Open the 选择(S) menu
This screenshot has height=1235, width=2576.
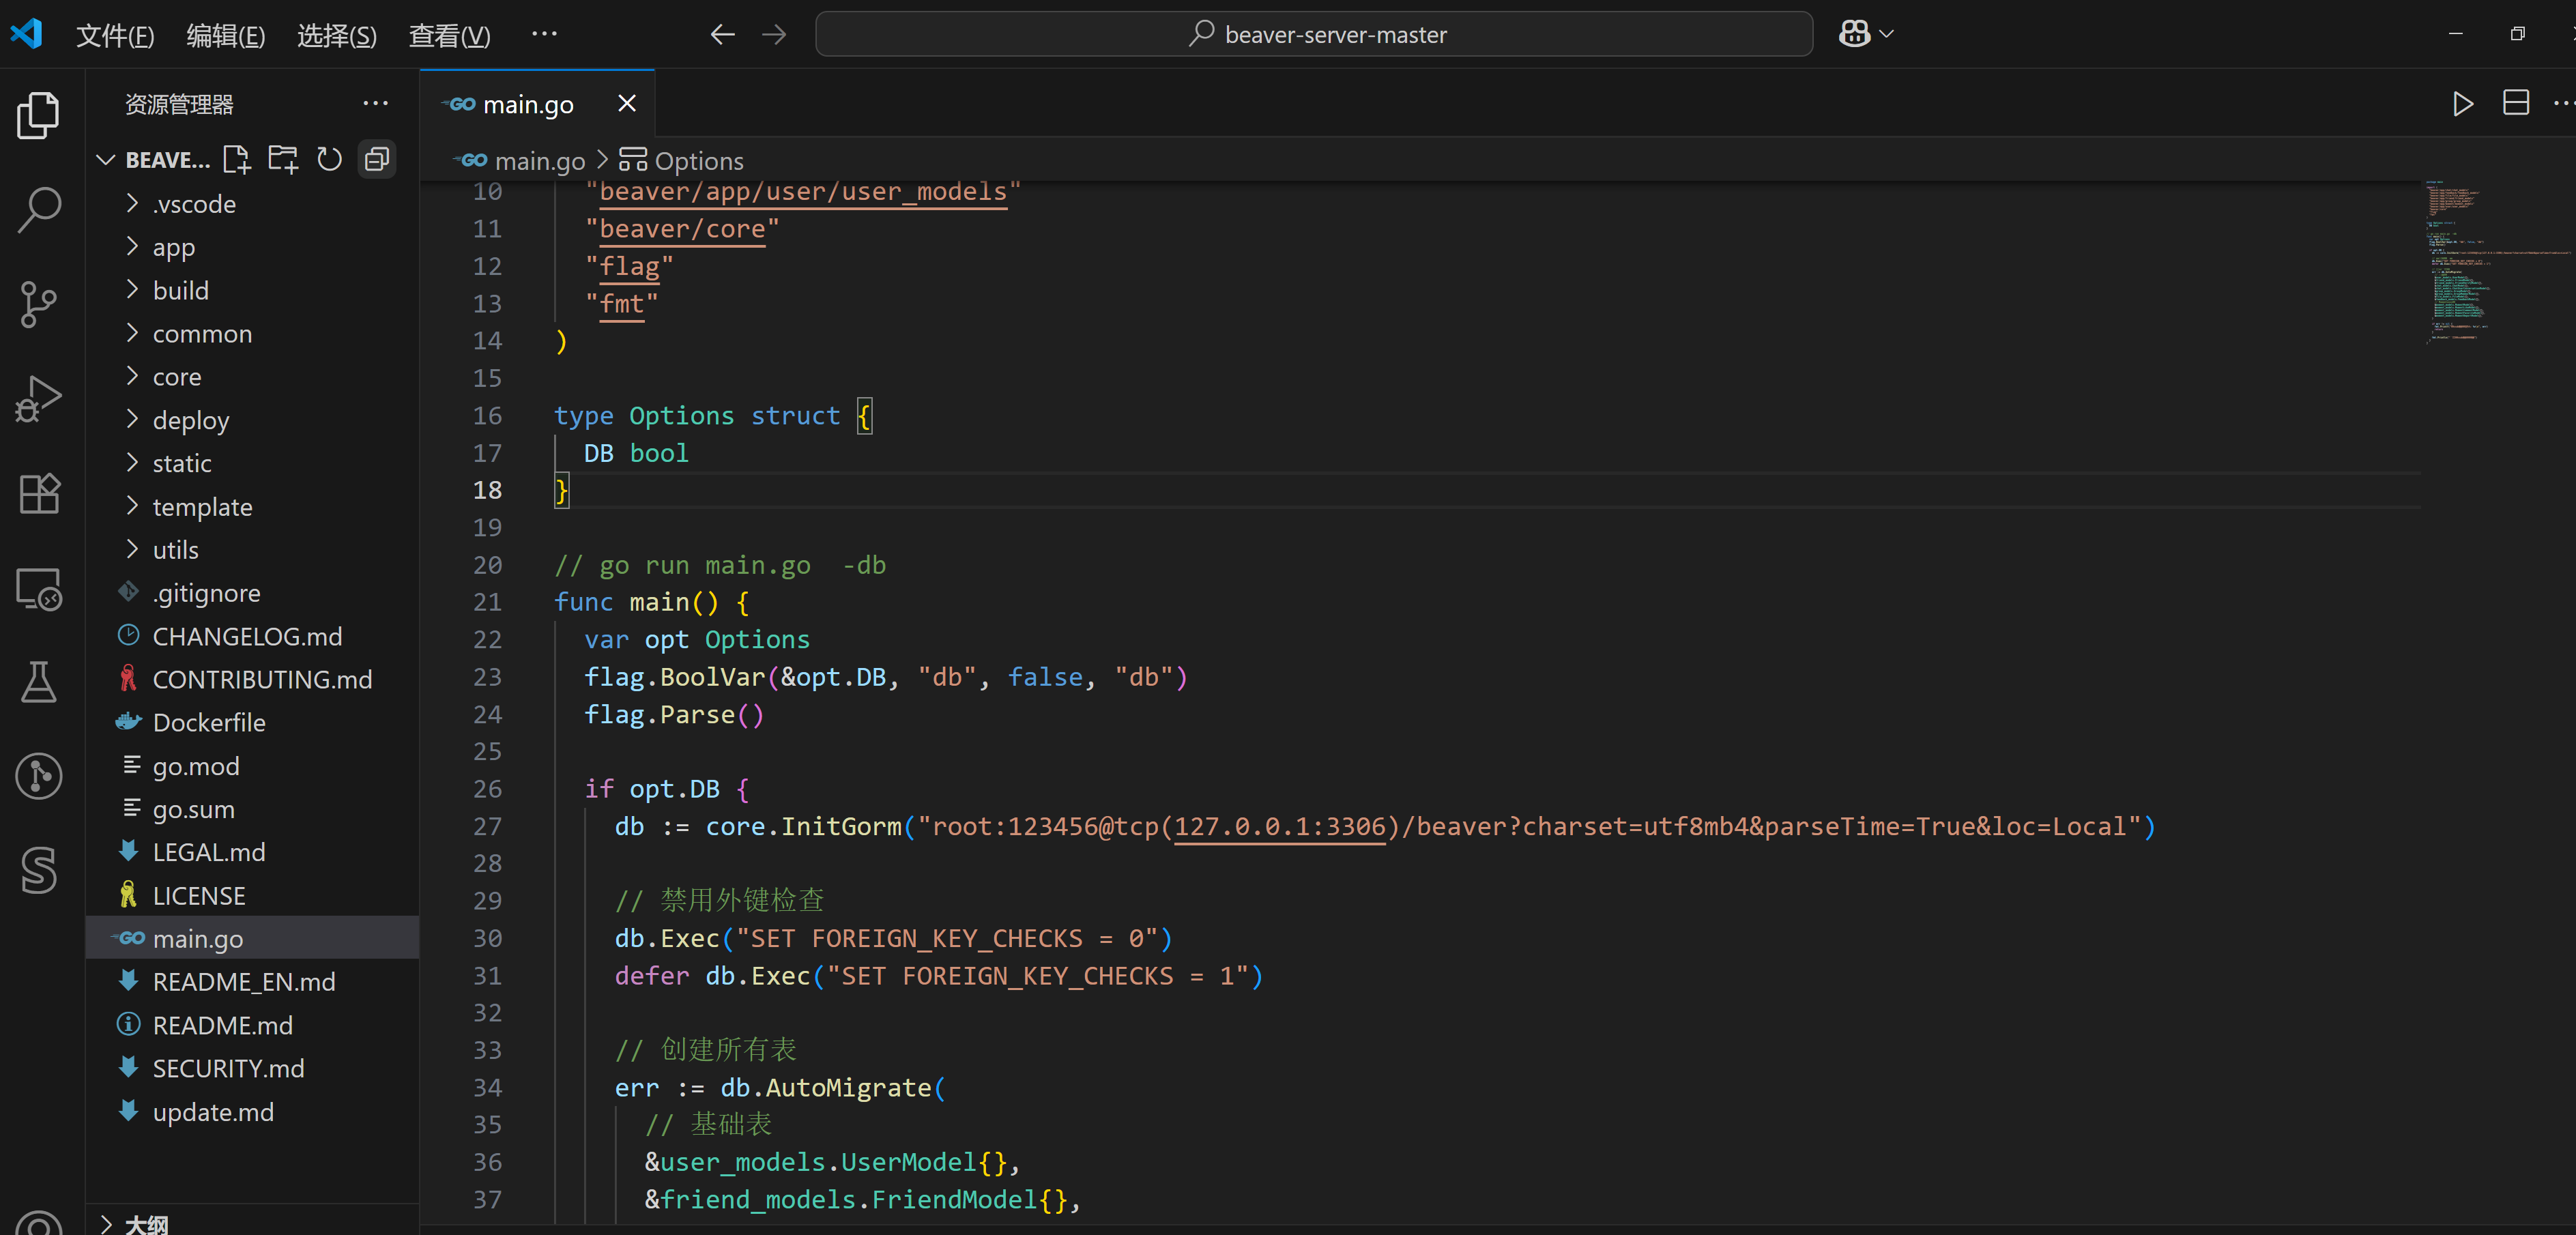(337, 36)
